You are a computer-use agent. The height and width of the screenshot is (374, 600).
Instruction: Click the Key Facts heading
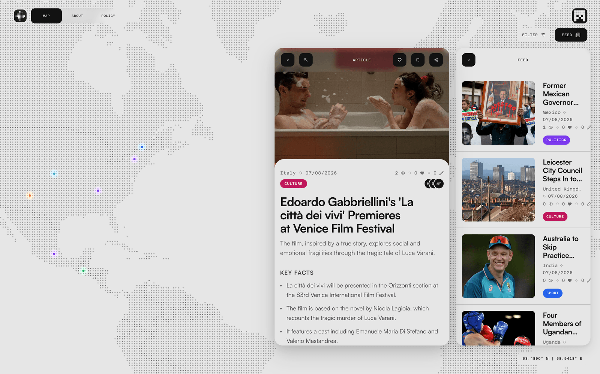pos(297,273)
